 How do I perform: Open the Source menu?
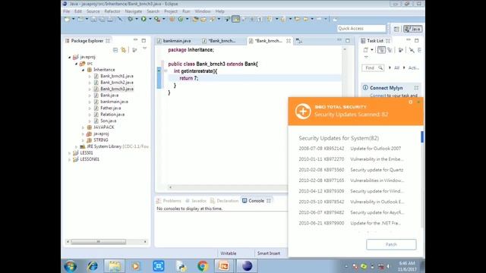(93, 11)
